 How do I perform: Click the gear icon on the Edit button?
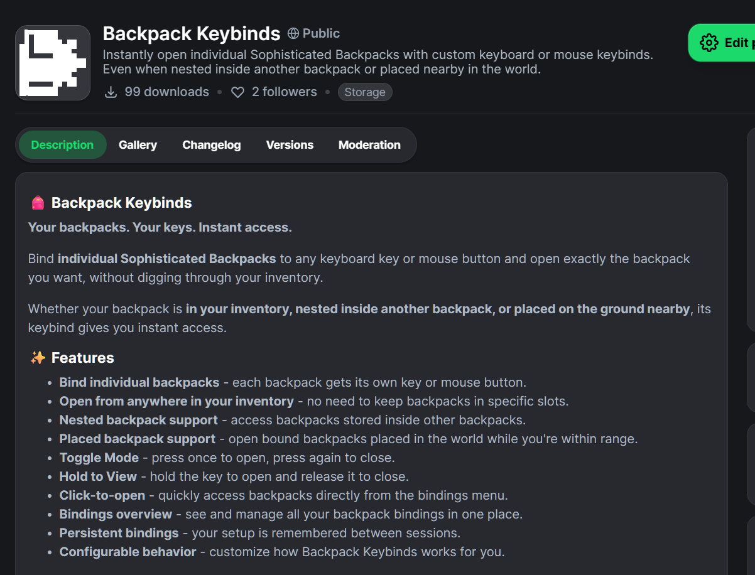click(x=709, y=43)
